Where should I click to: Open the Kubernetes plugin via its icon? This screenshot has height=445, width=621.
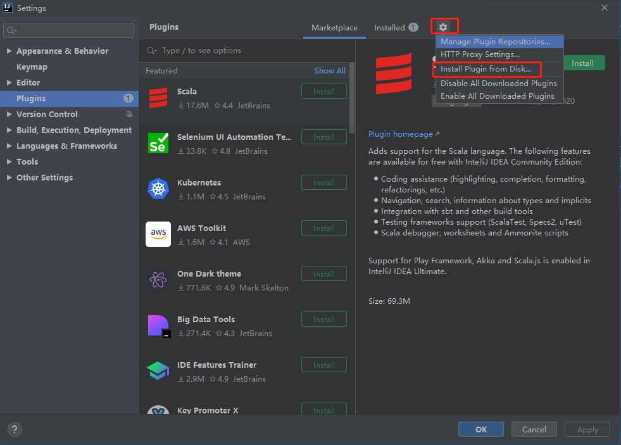coord(160,189)
